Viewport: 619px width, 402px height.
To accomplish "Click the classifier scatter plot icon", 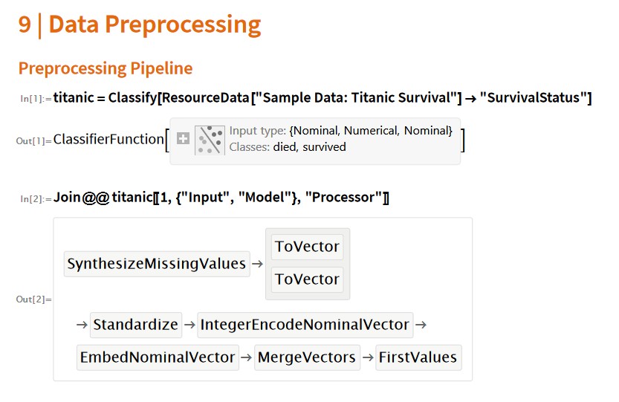I will tap(210, 140).
